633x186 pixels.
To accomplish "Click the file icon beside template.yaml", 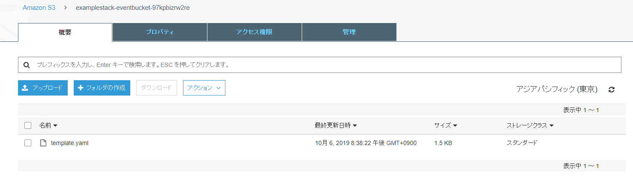I will pyautogui.click(x=43, y=143).
